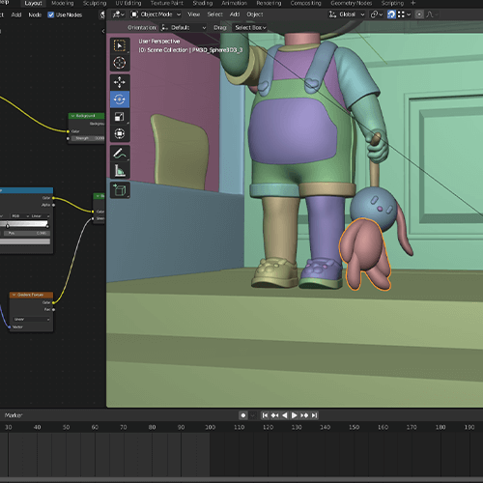Screen dimensions: 483x483
Task: Play the animation forward
Action: (295, 415)
